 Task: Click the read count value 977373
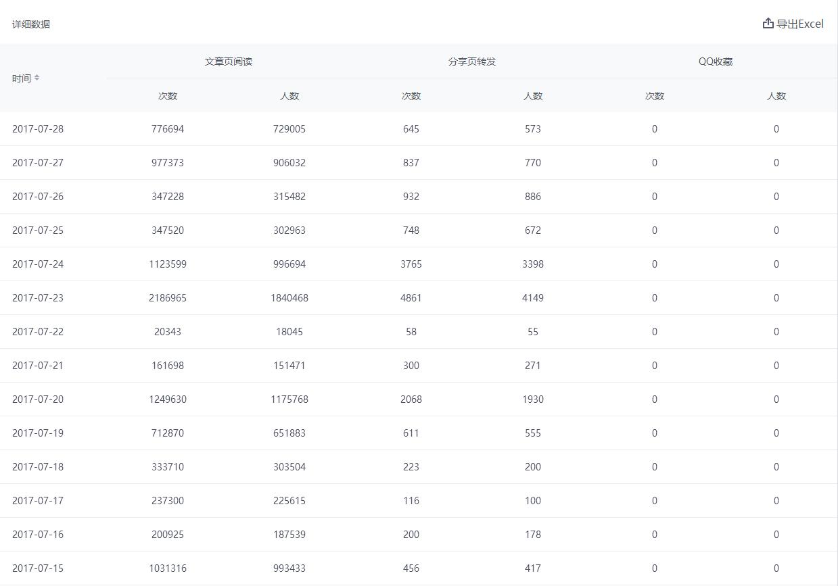coord(168,163)
